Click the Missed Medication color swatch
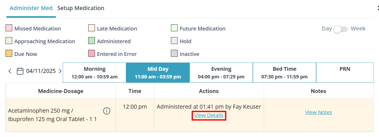The image size is (379, 137). coord(9,28)
